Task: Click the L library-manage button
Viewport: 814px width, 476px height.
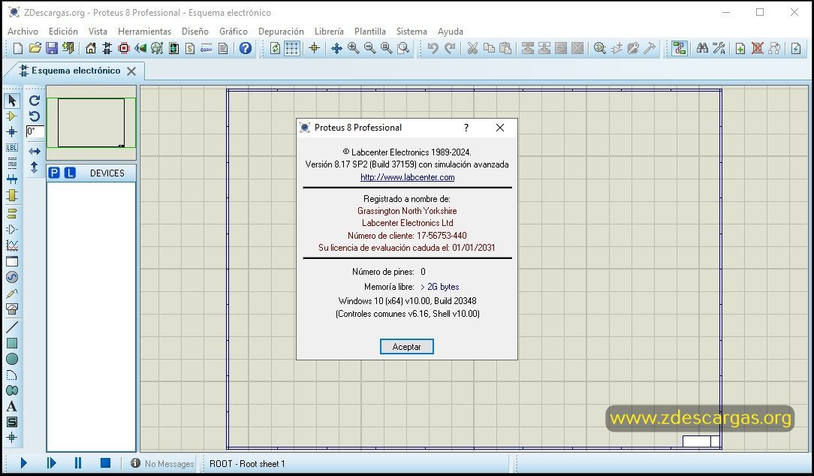Action: tap(70, 173)
